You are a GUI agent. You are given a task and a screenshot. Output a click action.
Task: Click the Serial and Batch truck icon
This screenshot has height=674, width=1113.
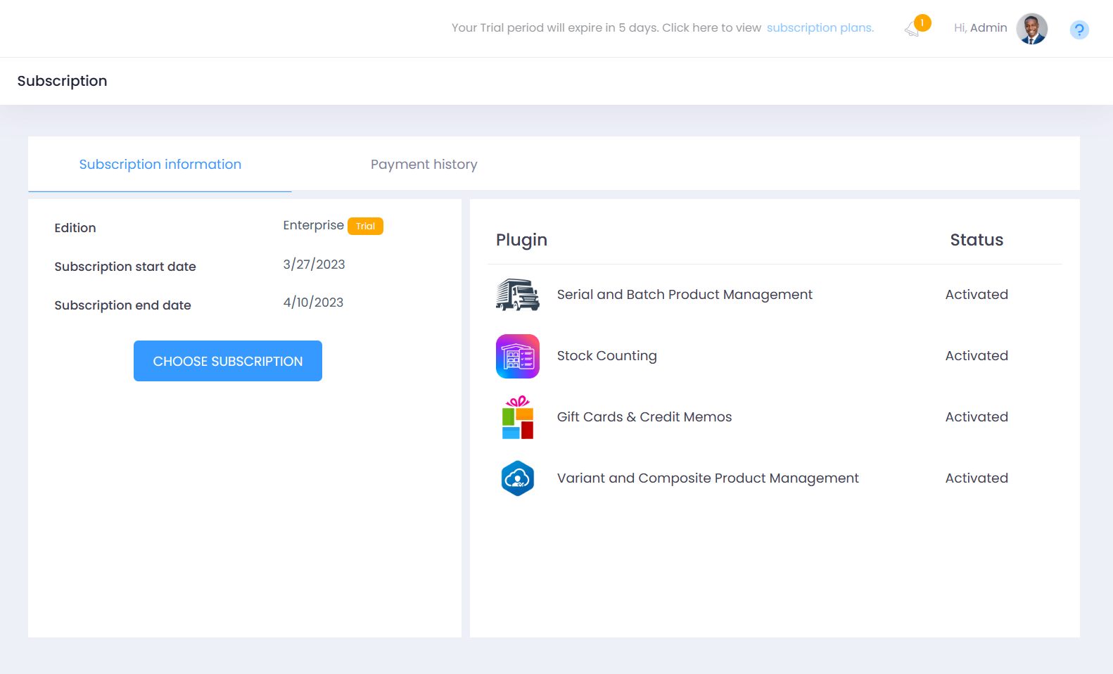[x=517, y=295]
